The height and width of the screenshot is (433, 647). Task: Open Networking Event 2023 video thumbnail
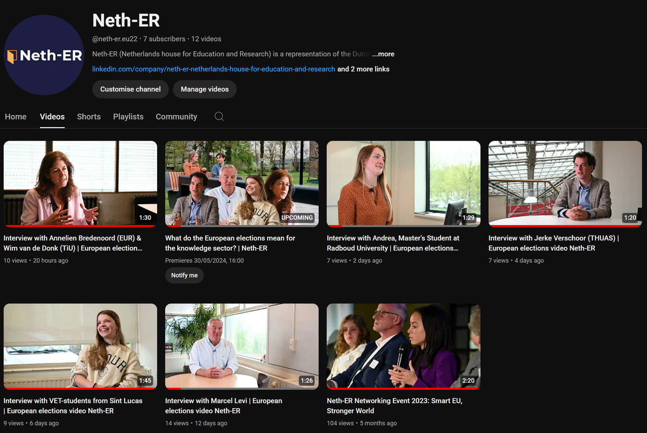[404, 346]
